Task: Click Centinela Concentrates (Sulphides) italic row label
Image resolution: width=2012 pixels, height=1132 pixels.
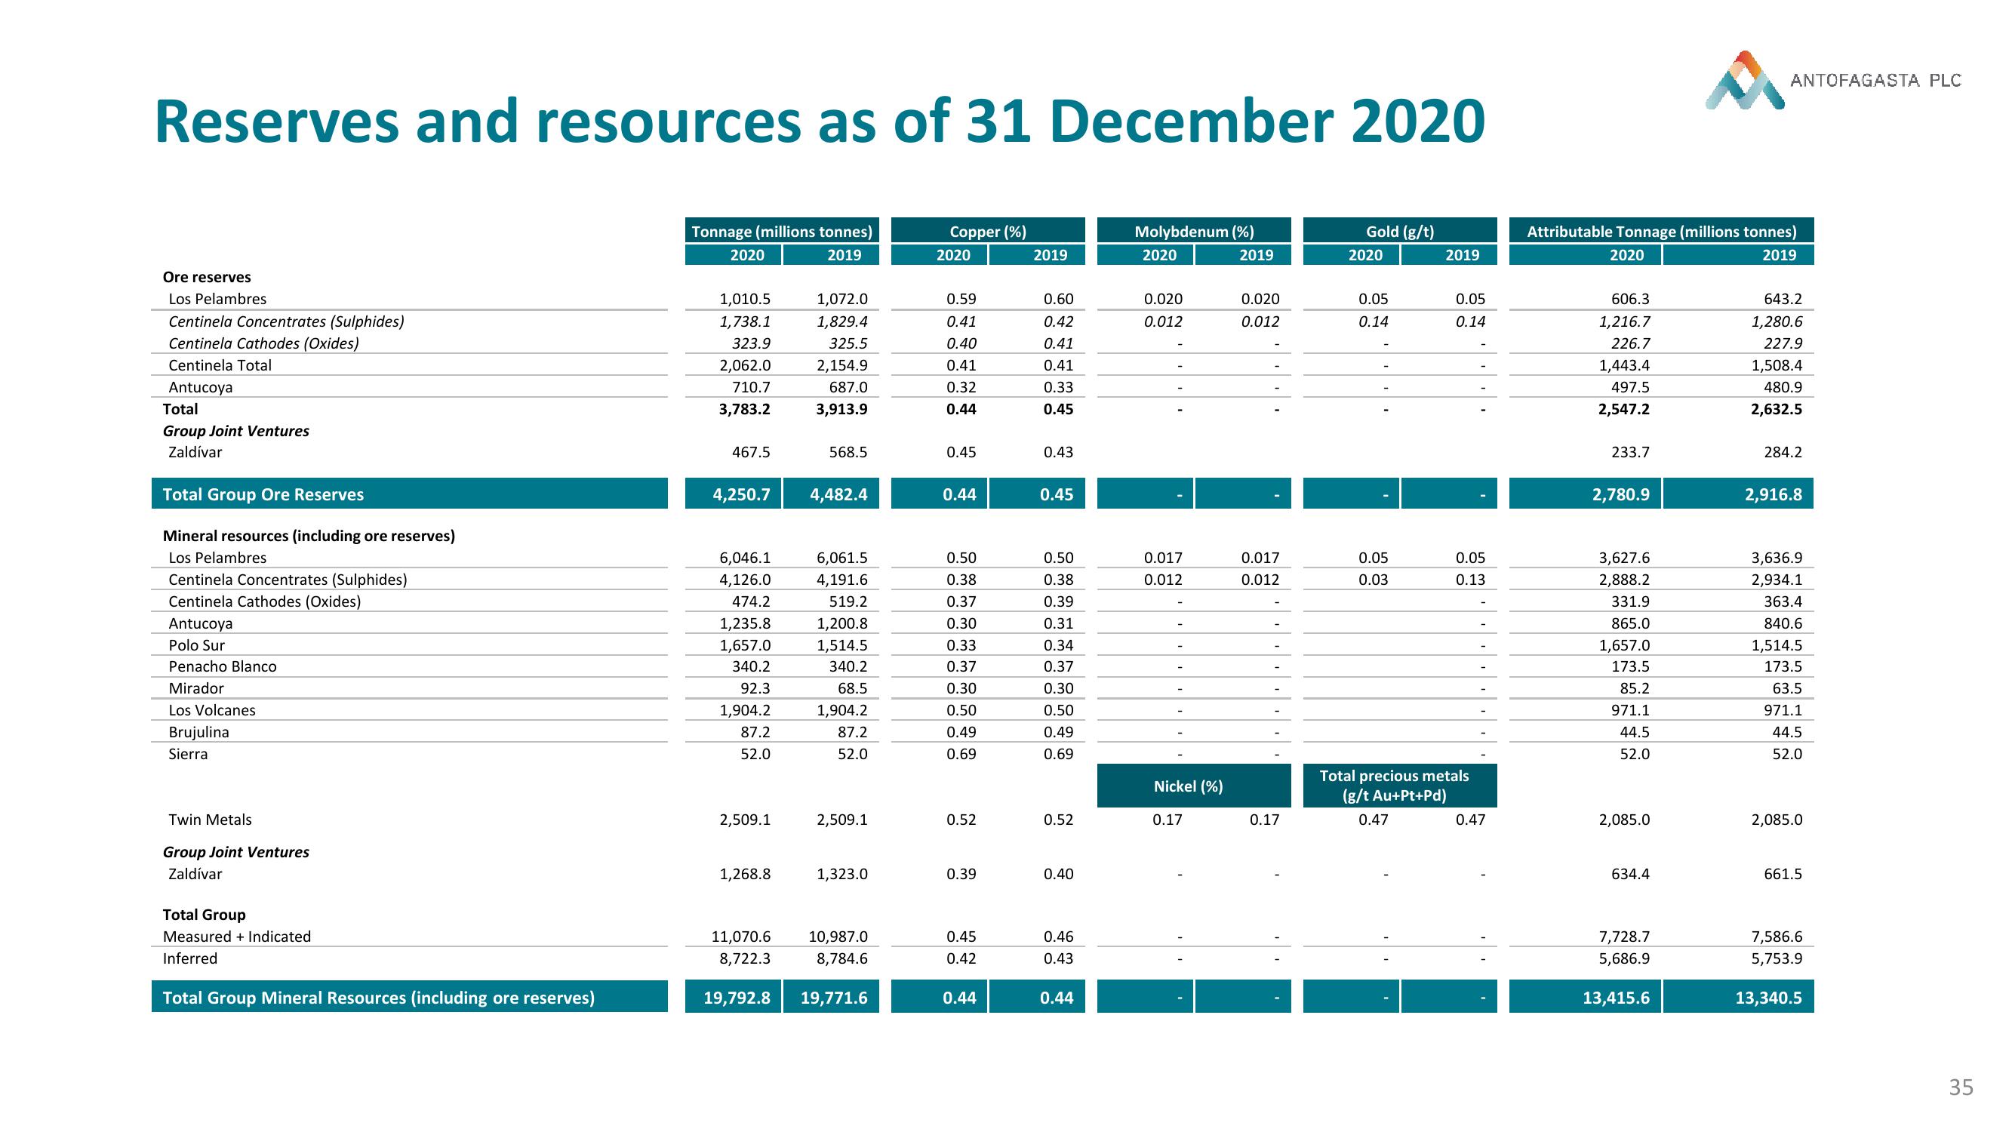Action: 286,321
